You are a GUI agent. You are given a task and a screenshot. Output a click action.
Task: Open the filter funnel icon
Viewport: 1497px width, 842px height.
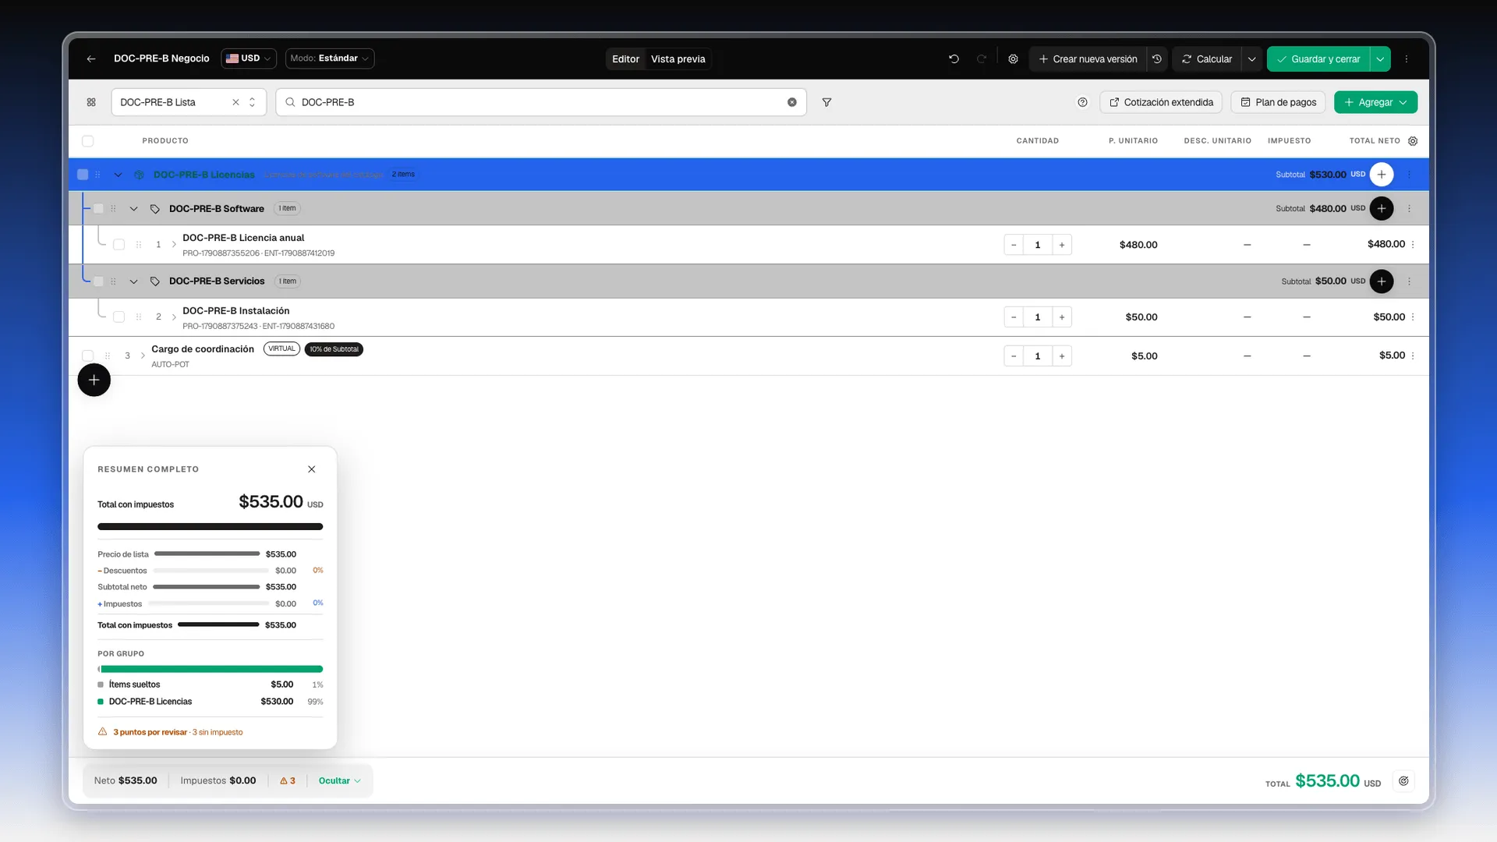[826, 102]
